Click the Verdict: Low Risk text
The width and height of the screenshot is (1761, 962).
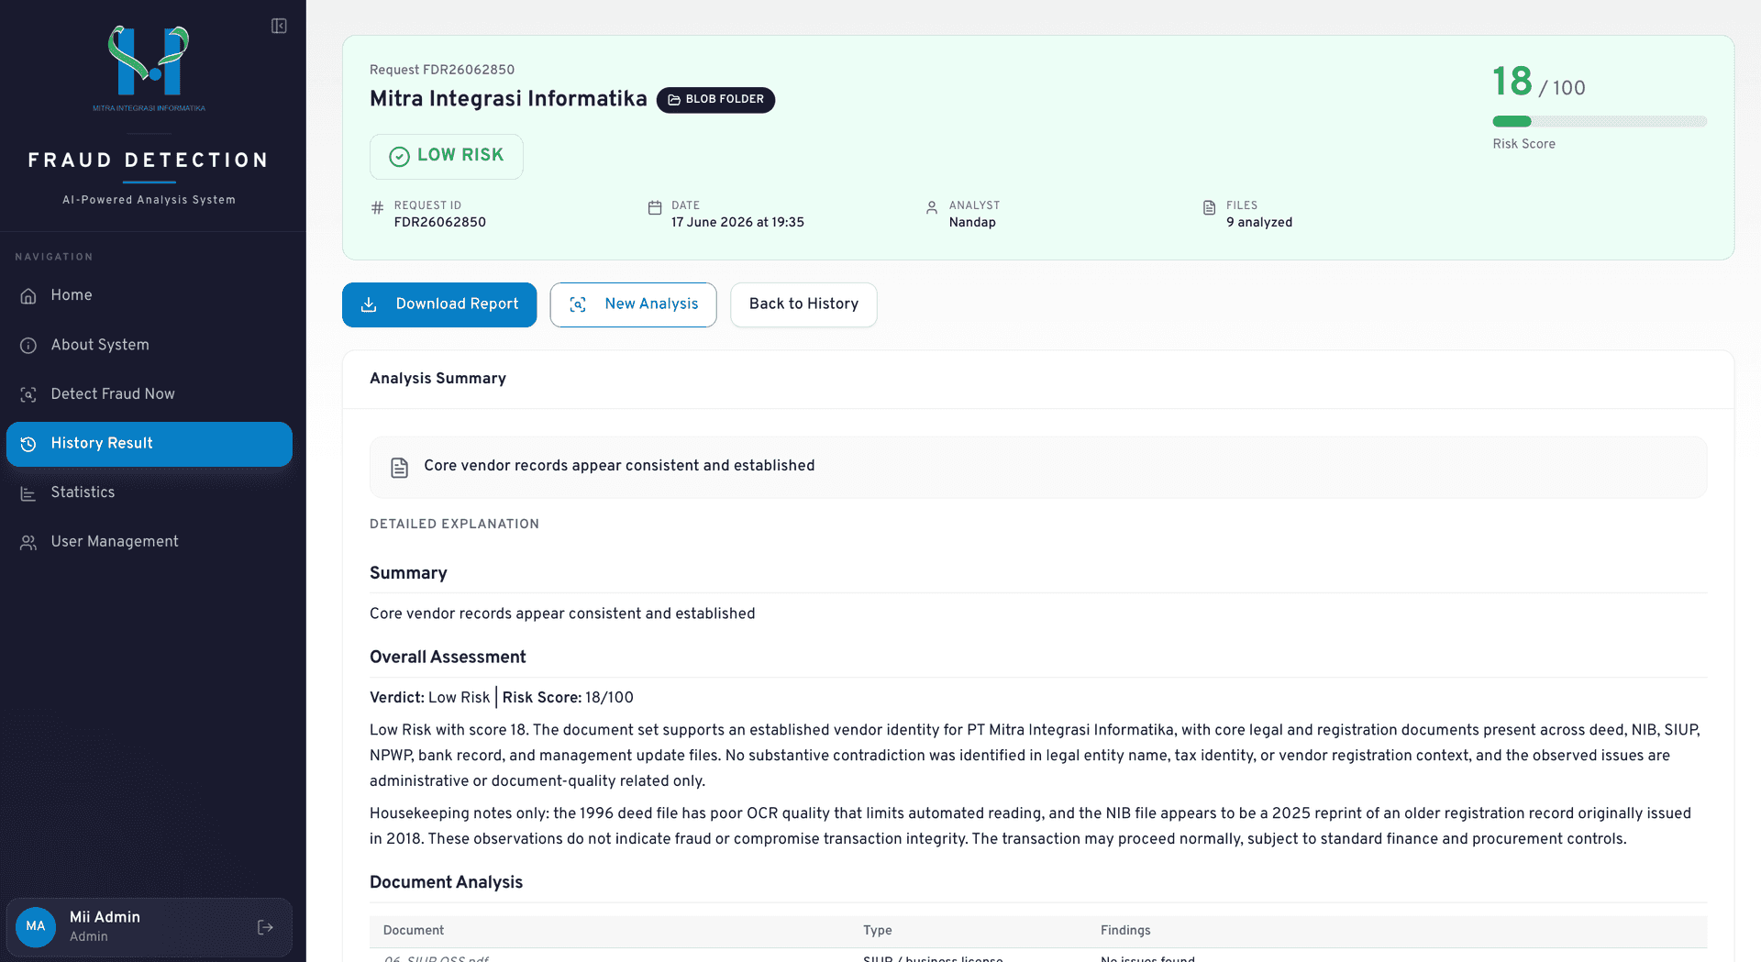(429, 698)
